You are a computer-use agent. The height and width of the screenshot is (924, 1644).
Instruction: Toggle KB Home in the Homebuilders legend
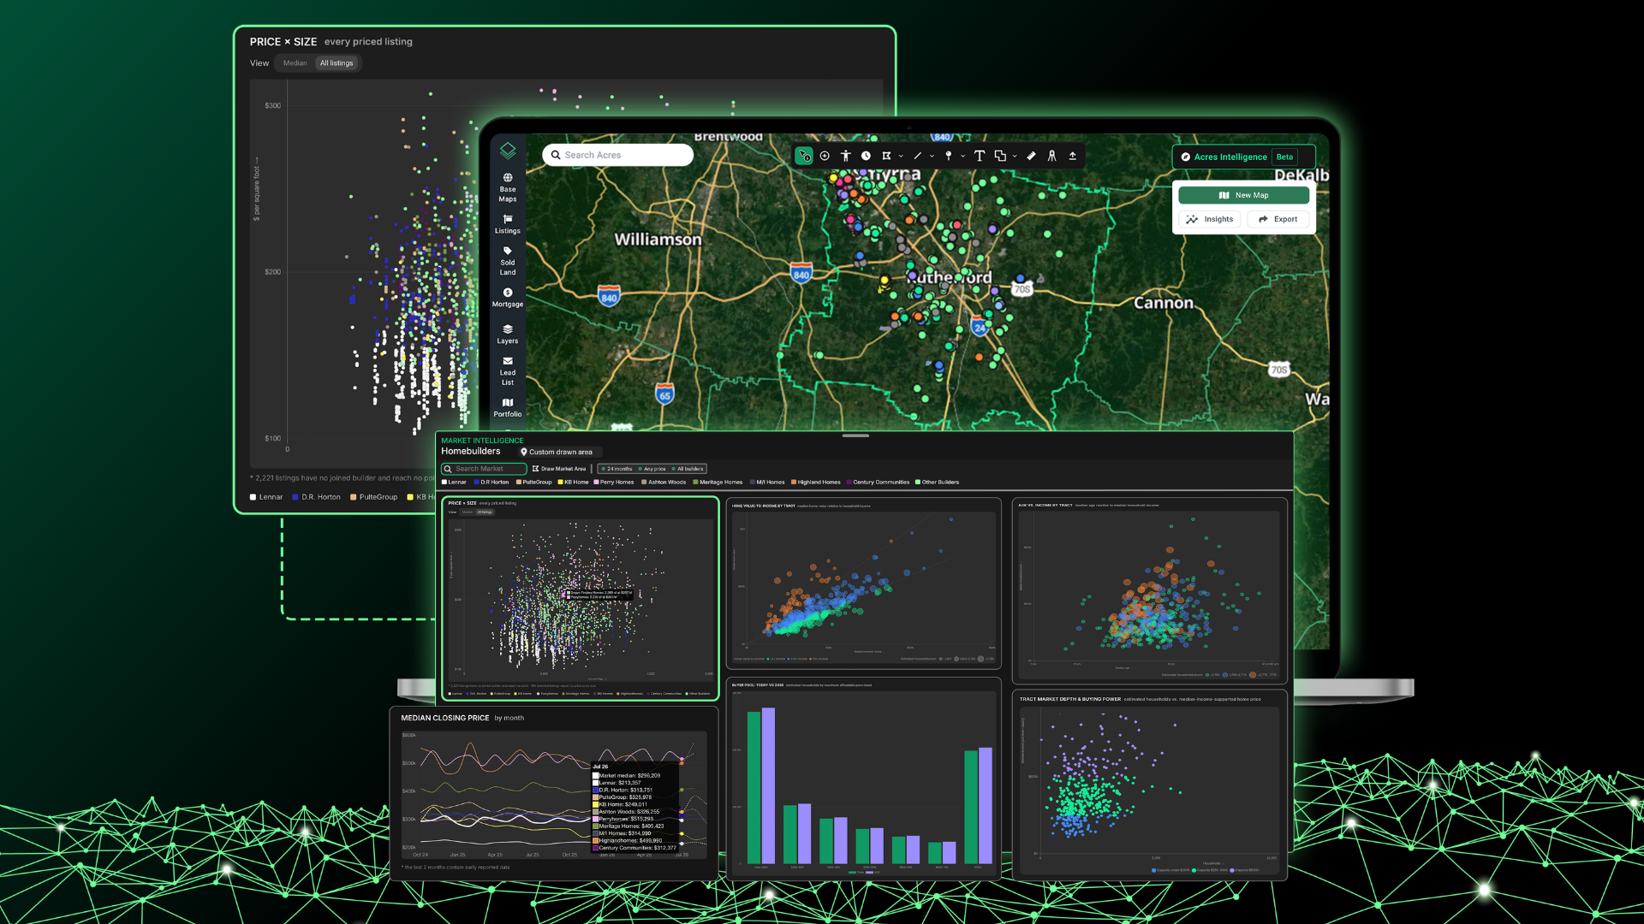click(574, 483)
